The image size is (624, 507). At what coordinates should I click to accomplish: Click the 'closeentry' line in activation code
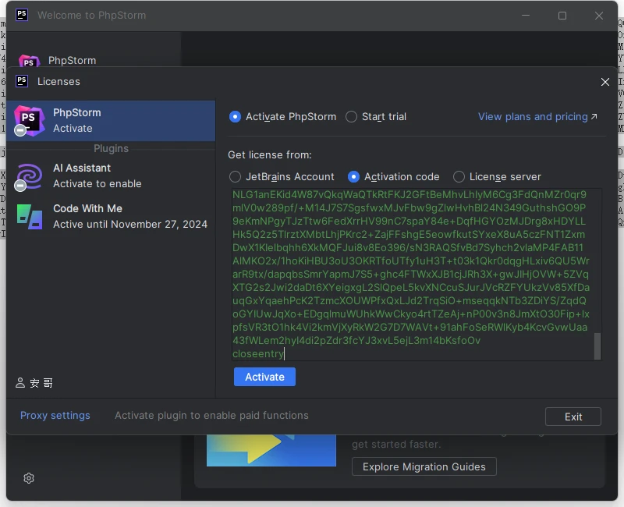point(258,354)
